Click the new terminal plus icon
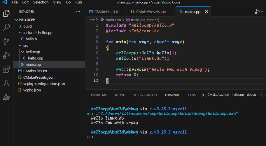The height and width of the screenshot is (146, 266). pos(261,95)
